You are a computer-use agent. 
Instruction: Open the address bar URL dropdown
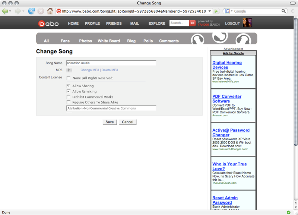tap(210, 11)
